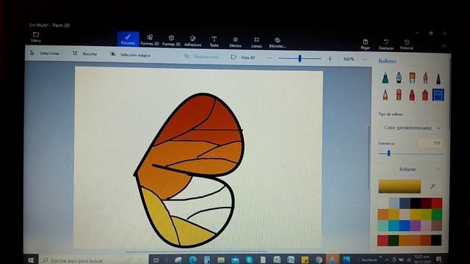The height and width of the screenshot is (264, 470).
Task: Switch to the Formas 3D tab
Action: [x=171, y=40]
